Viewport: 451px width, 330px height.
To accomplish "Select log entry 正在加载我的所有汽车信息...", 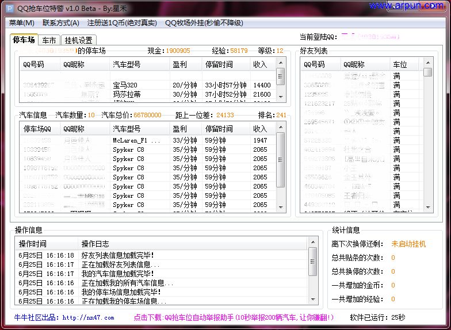I will [161, 283].
